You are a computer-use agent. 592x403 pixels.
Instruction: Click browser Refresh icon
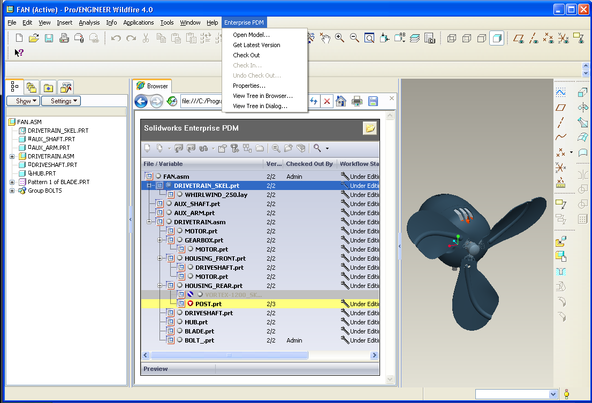click(x=172, y=101)
